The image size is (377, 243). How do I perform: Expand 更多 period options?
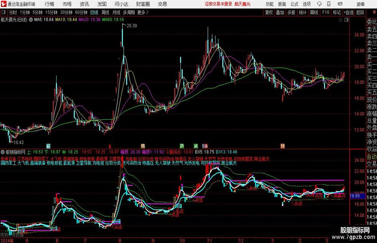click(x=142, y=12)
